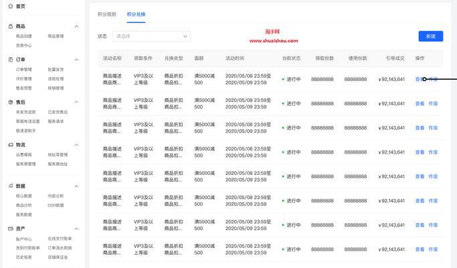Open 客服电话设置 menu item

(x=27, y=121)
